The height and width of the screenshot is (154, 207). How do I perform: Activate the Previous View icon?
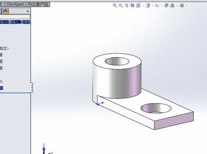127,6
